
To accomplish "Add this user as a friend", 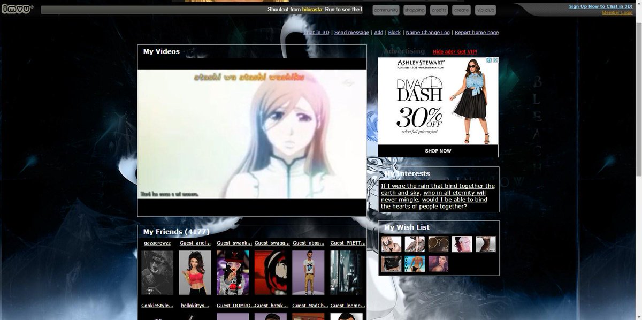I will [x=378, y=32].
